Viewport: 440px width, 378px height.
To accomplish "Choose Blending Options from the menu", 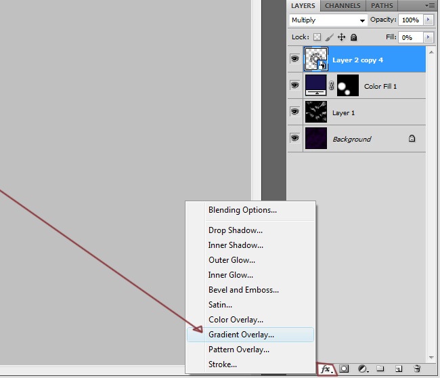I will tap(250, 210).
